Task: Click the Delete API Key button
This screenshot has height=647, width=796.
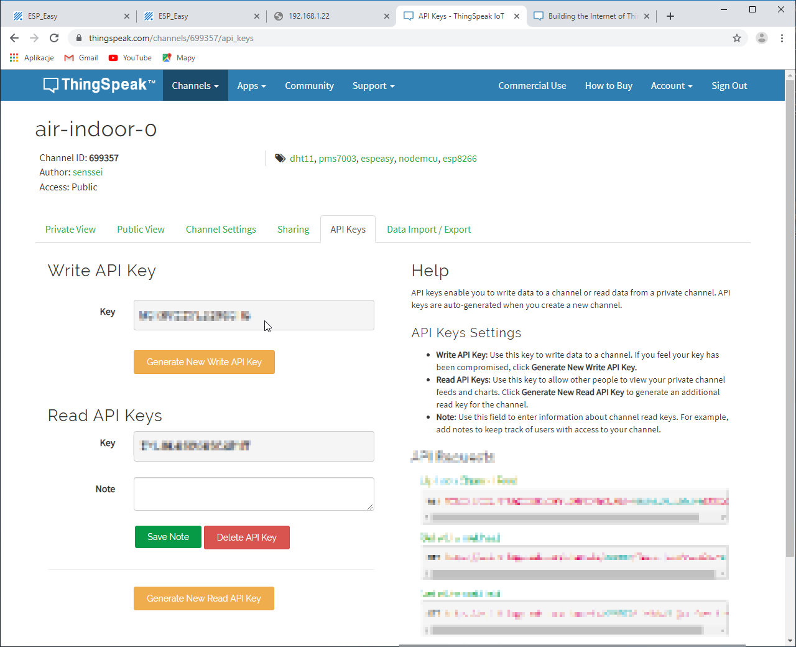Action: coord(247,538)
